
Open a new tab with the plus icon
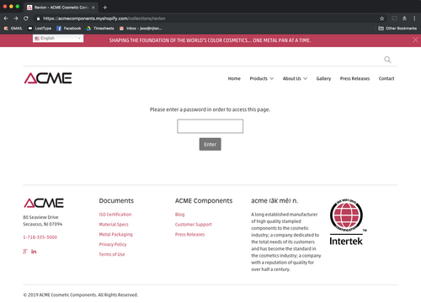click(105, 8)
